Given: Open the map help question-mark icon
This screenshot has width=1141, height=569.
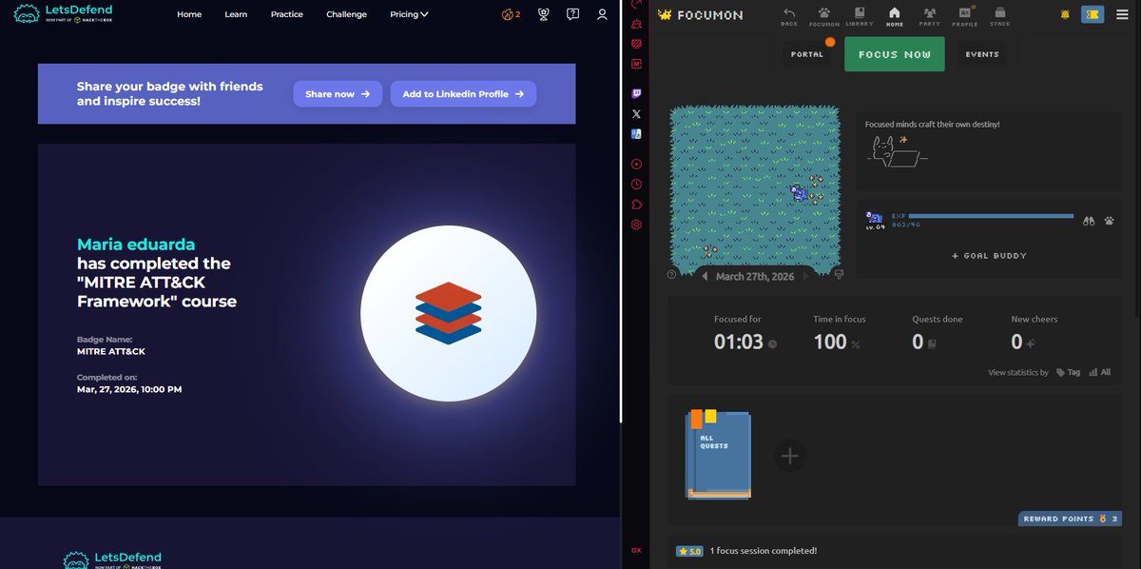Looking at the screenshot, I should (x=672, y=274).
